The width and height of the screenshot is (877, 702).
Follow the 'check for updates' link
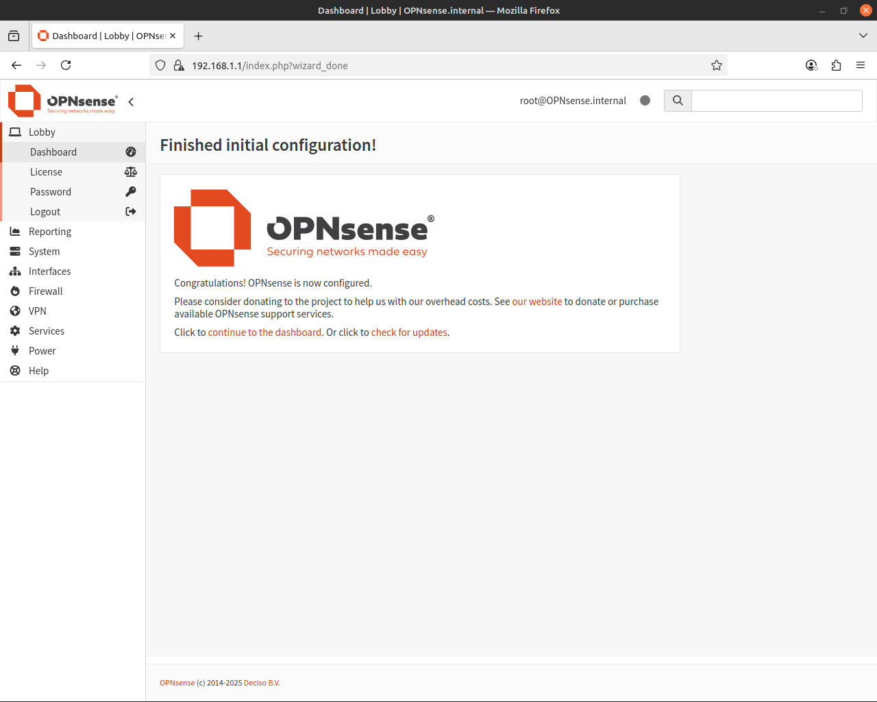coord(409,332)
